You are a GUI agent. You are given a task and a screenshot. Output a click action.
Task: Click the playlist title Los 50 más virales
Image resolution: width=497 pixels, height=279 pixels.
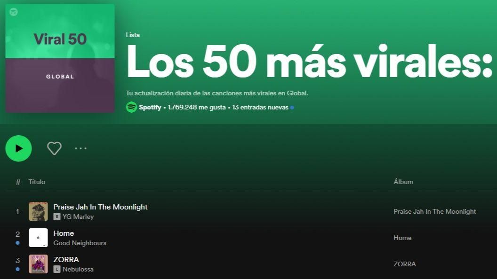click(309, 62)
